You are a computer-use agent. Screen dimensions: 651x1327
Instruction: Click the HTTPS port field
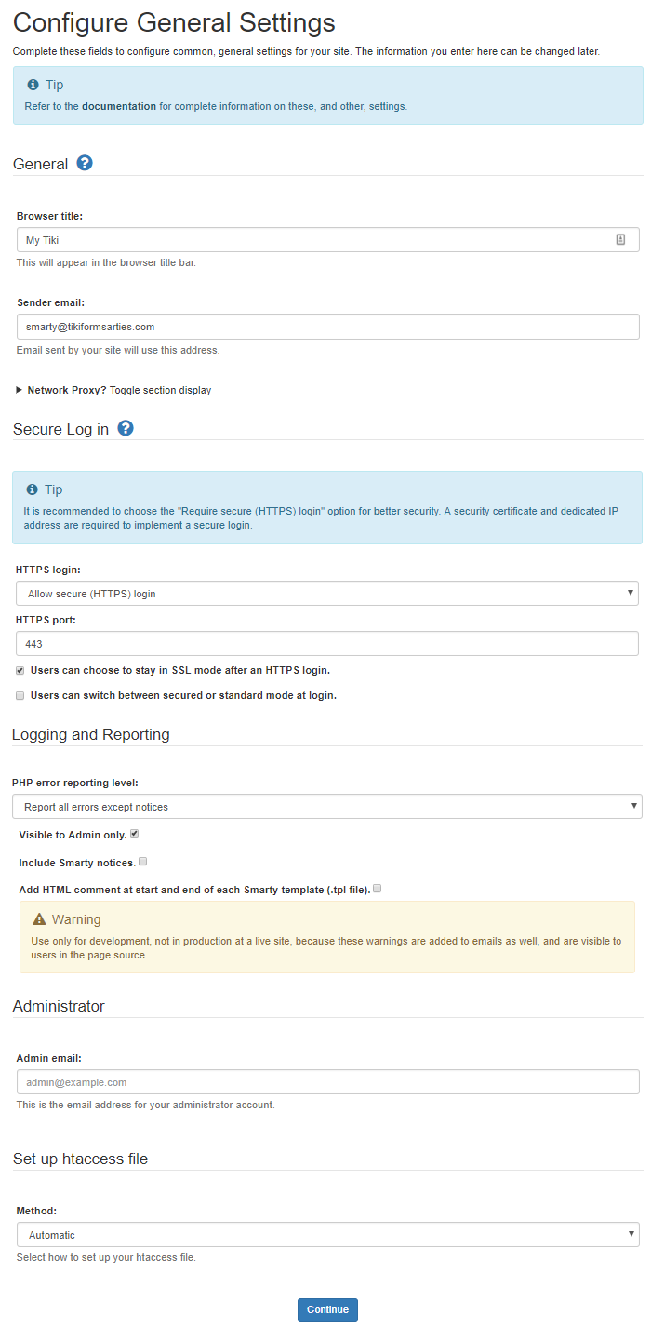coord(327,644)
